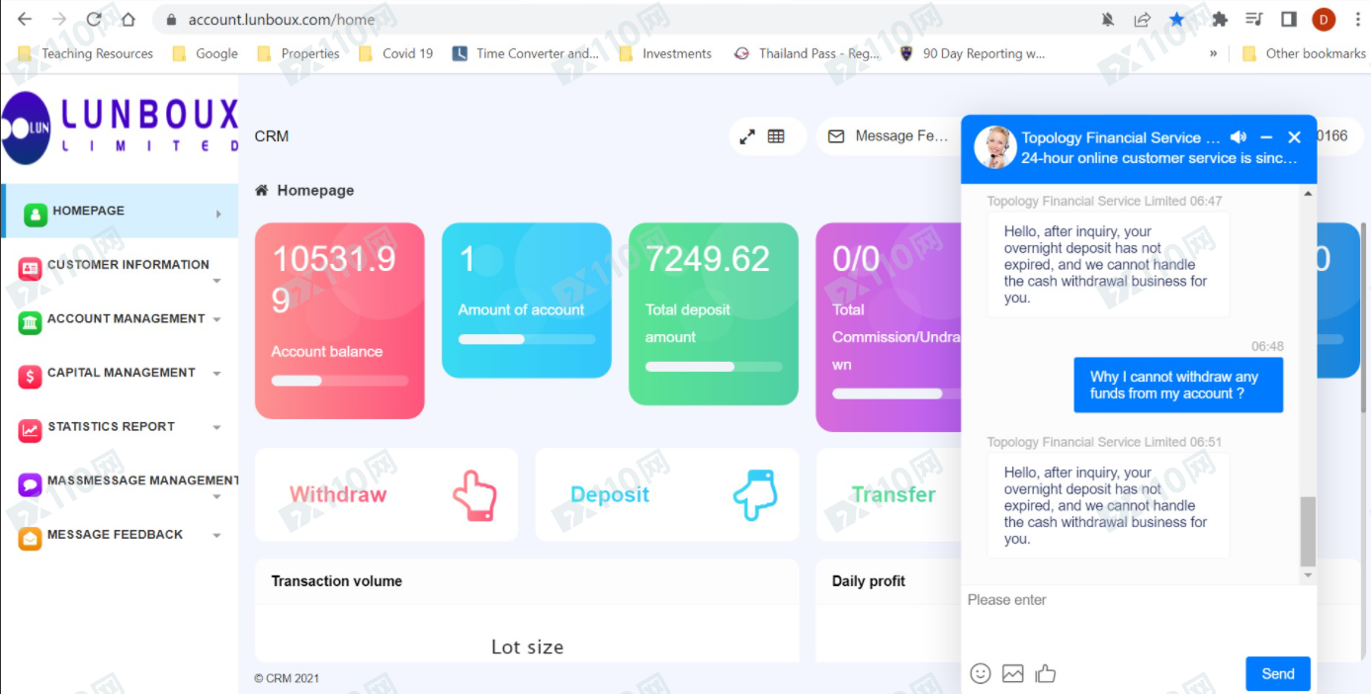Expand Account Management dropdown arrow
This screenshot has height=694, width=1371.
216,319
